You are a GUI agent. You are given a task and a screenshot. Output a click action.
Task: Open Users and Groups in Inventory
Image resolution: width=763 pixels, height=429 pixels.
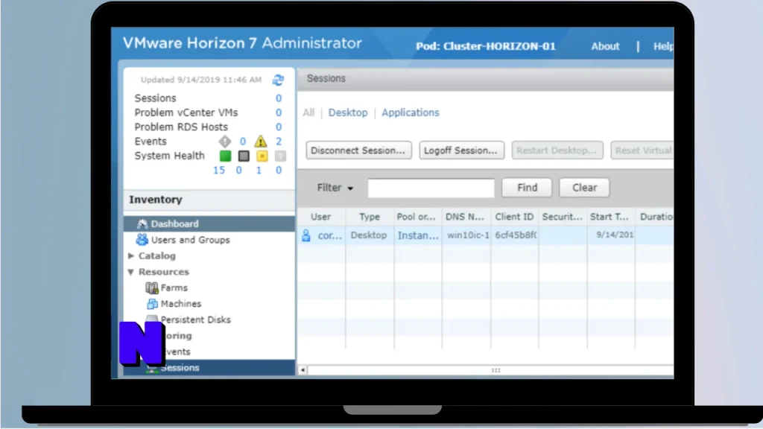190,240
